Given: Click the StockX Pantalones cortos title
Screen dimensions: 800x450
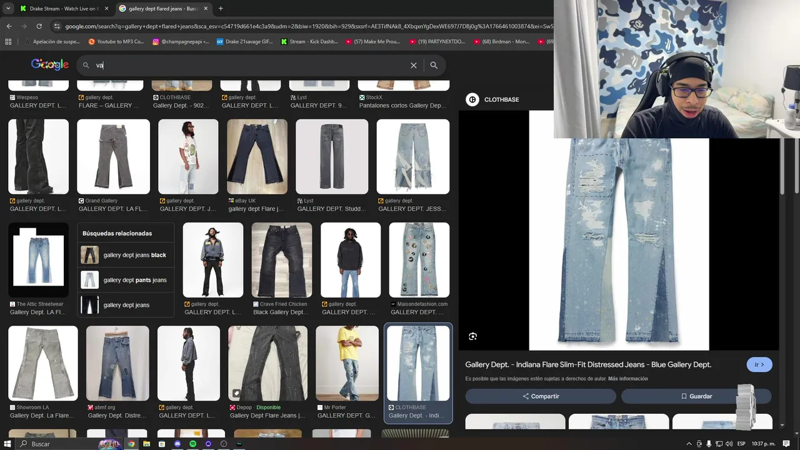Looking at the screenshot, I should 402,106.
